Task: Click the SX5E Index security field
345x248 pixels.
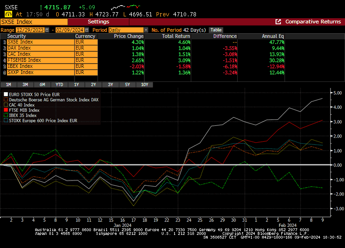Action: point(40,42)
